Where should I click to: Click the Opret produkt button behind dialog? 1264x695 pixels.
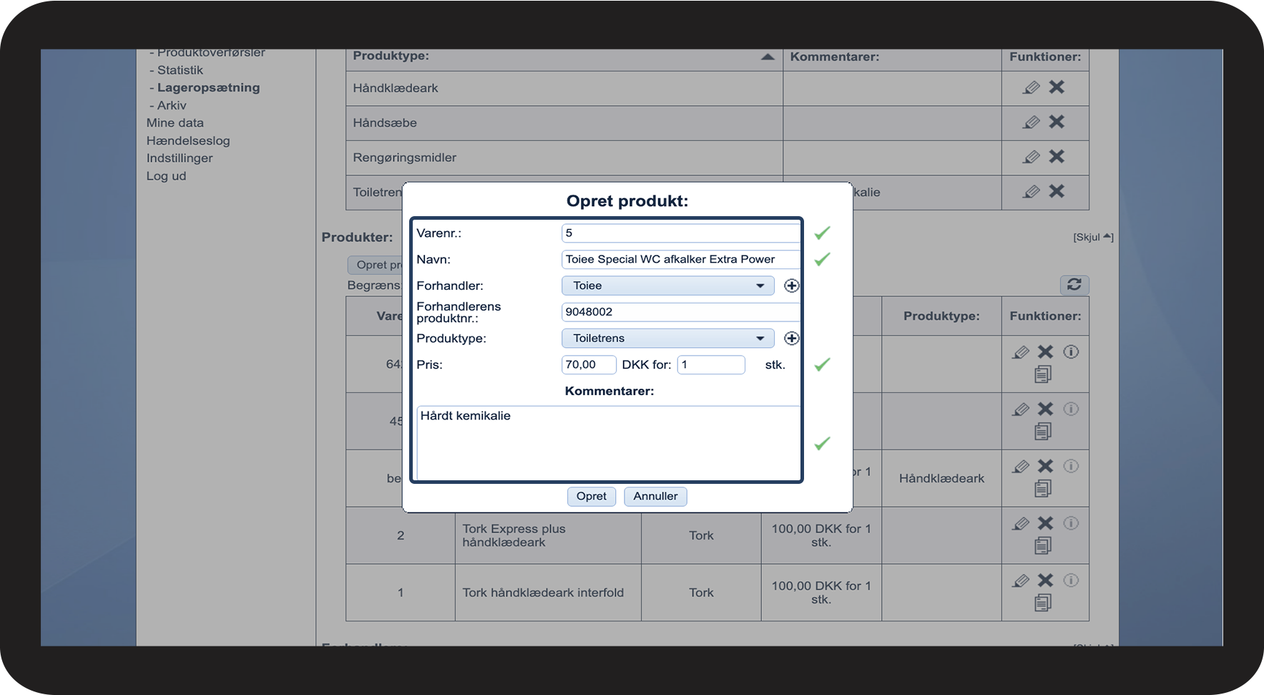376,265
